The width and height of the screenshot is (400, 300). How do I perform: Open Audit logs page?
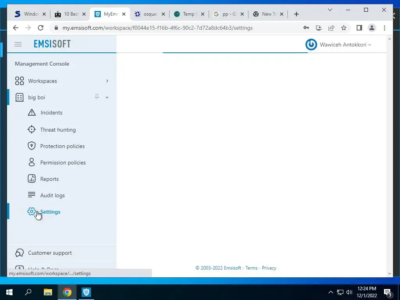click(52, 195)
